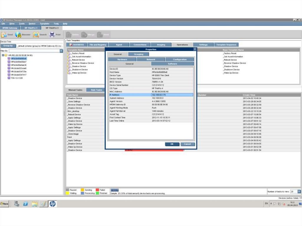Open the Filter By dropdown arrow
Image resolution: width=302 pixels, height=226 pixels.
point(61,51)
